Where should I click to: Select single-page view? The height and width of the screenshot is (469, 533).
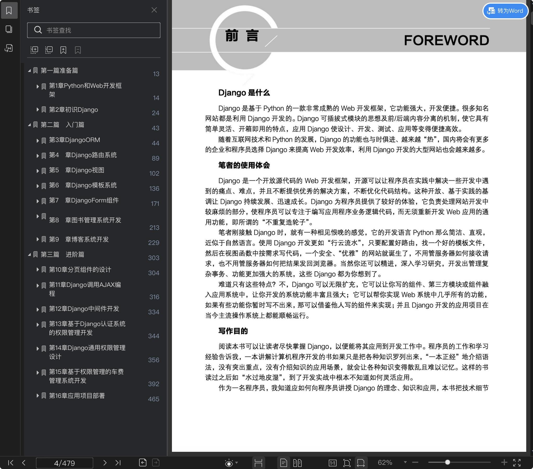click(283, 463)
